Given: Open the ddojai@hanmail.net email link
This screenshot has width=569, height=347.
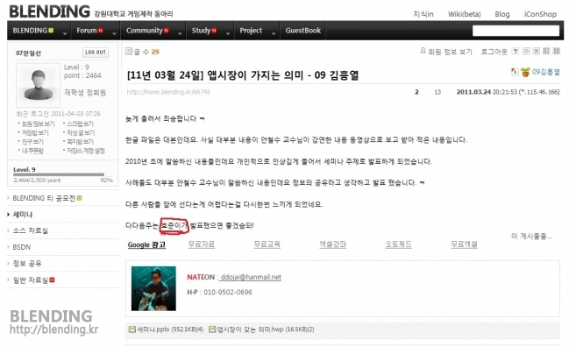Looking at the screenshot, I should pyautogui.click(x=251, y=277).
